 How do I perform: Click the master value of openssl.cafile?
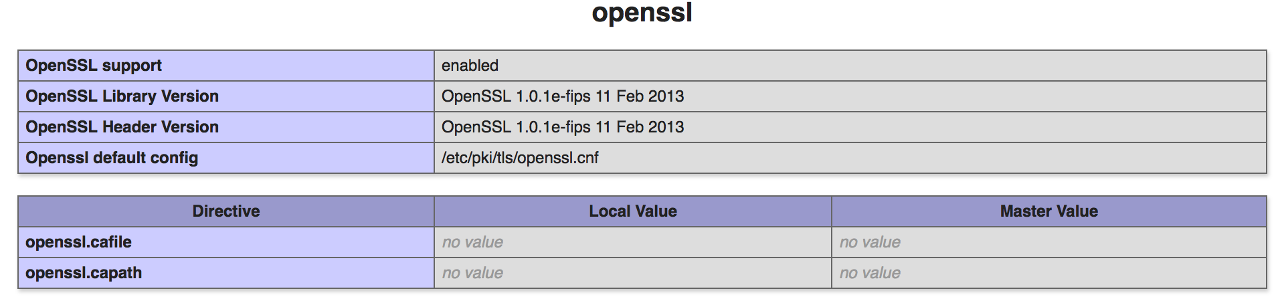point(870,242)
